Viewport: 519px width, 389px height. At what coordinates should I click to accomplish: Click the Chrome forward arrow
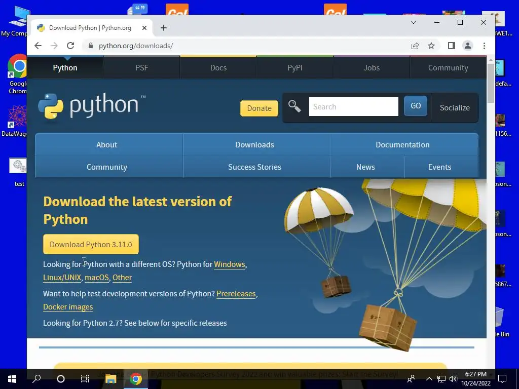(54, 46)
